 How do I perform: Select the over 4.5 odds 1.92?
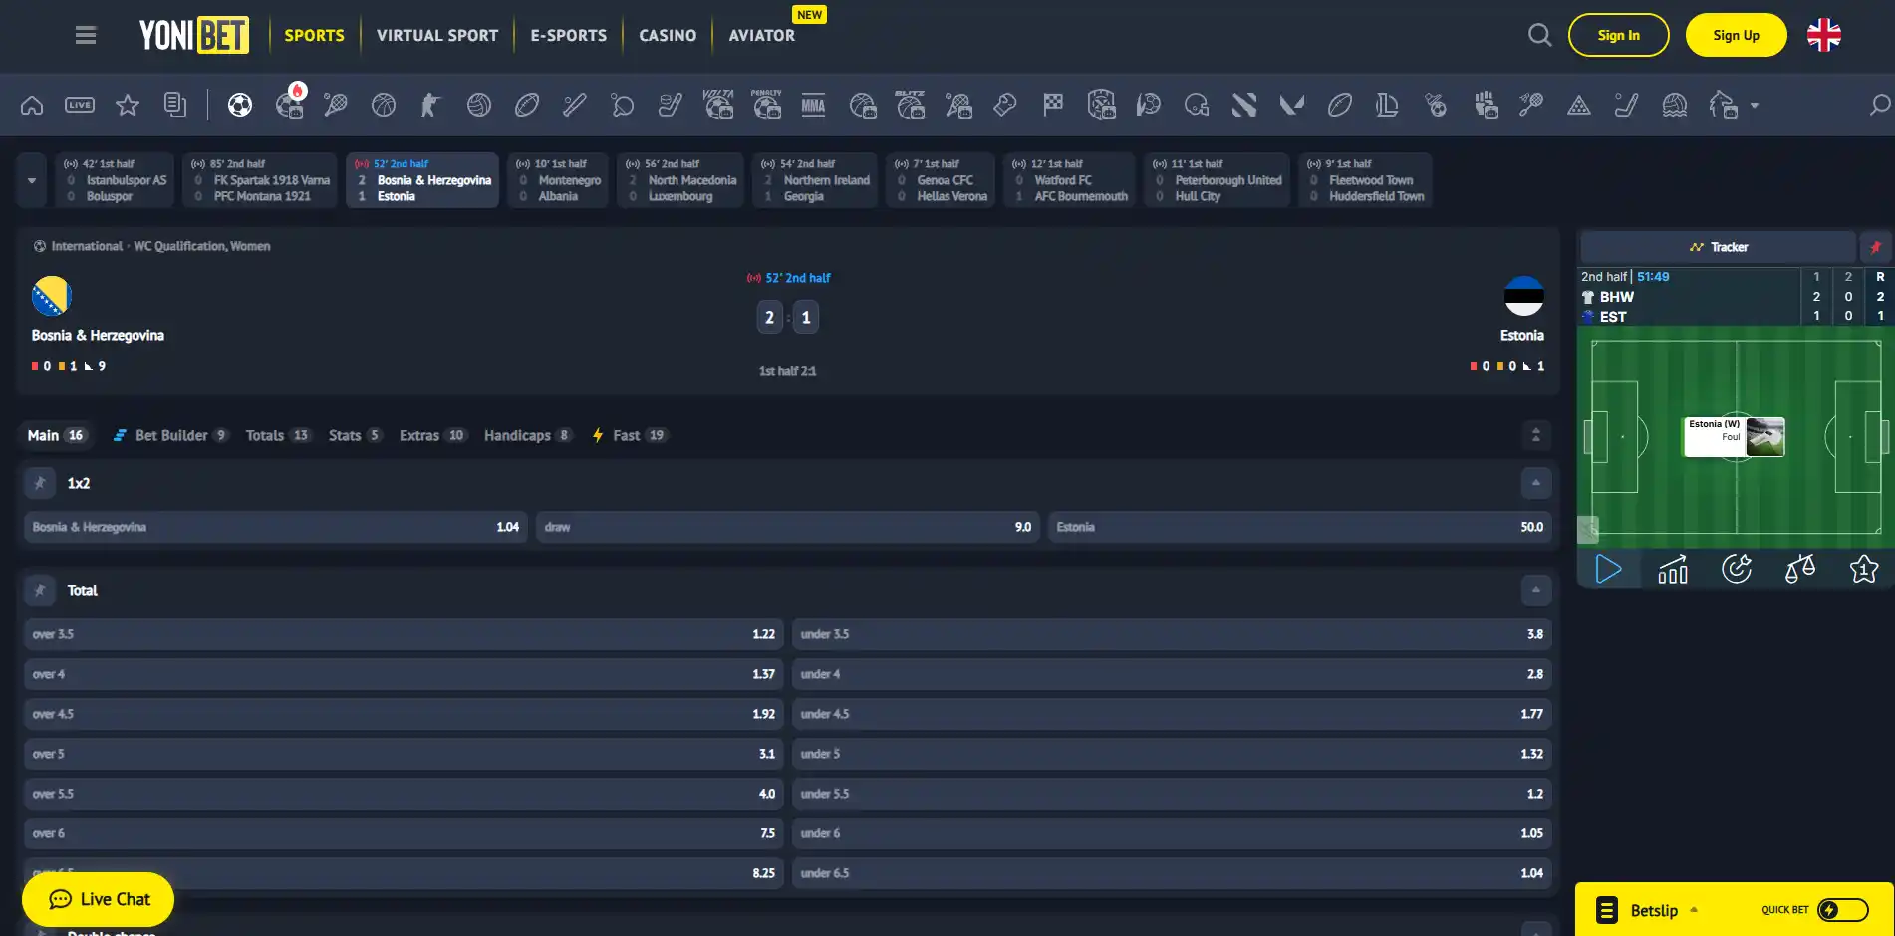point(403,714)
